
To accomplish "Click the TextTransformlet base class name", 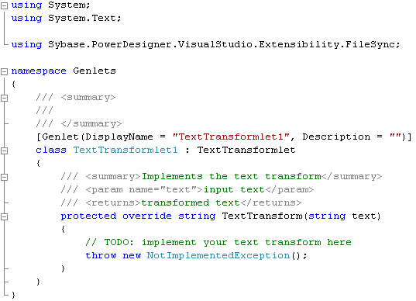I will pyautogui.click(x=246, y=150).
